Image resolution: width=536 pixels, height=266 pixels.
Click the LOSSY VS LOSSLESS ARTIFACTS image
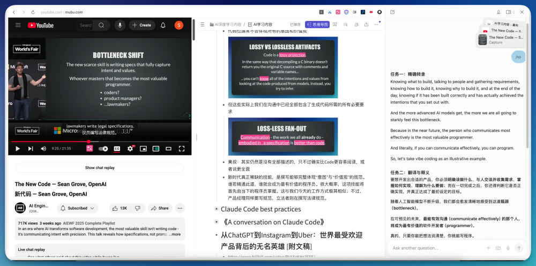tap(282, 68)
